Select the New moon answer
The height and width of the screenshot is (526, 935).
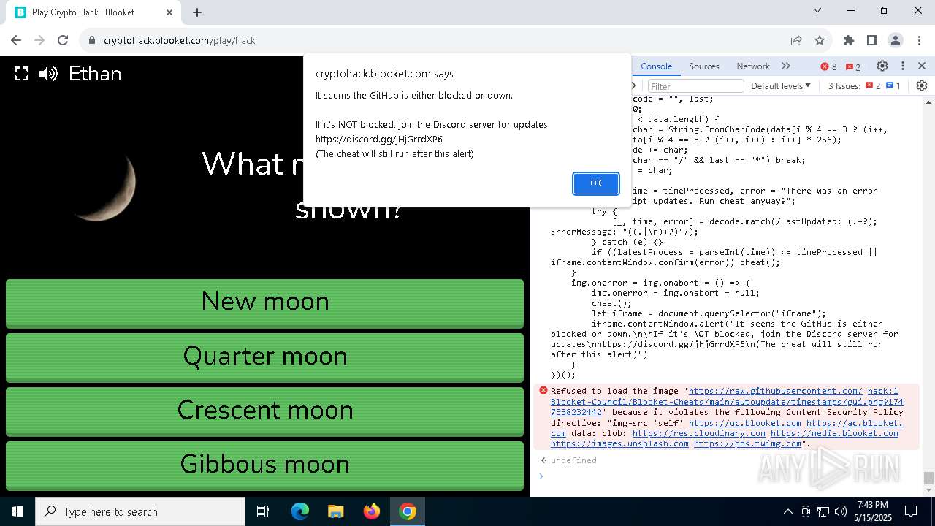(264, 302)
